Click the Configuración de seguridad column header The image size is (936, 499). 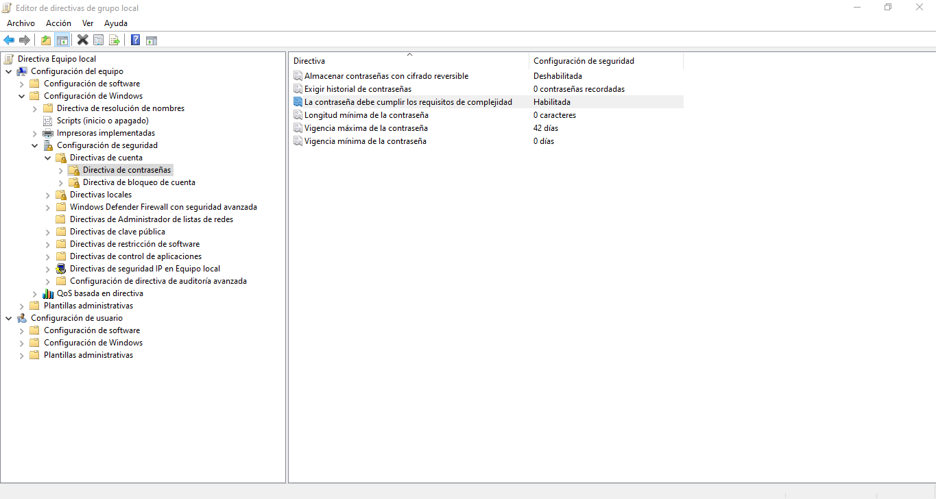584,61
